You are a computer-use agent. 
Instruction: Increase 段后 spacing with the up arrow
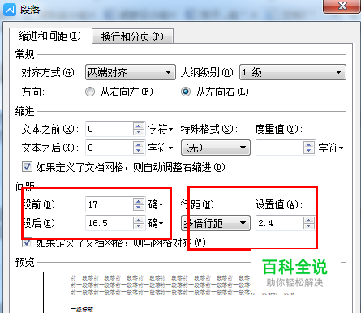coord(139,220)
